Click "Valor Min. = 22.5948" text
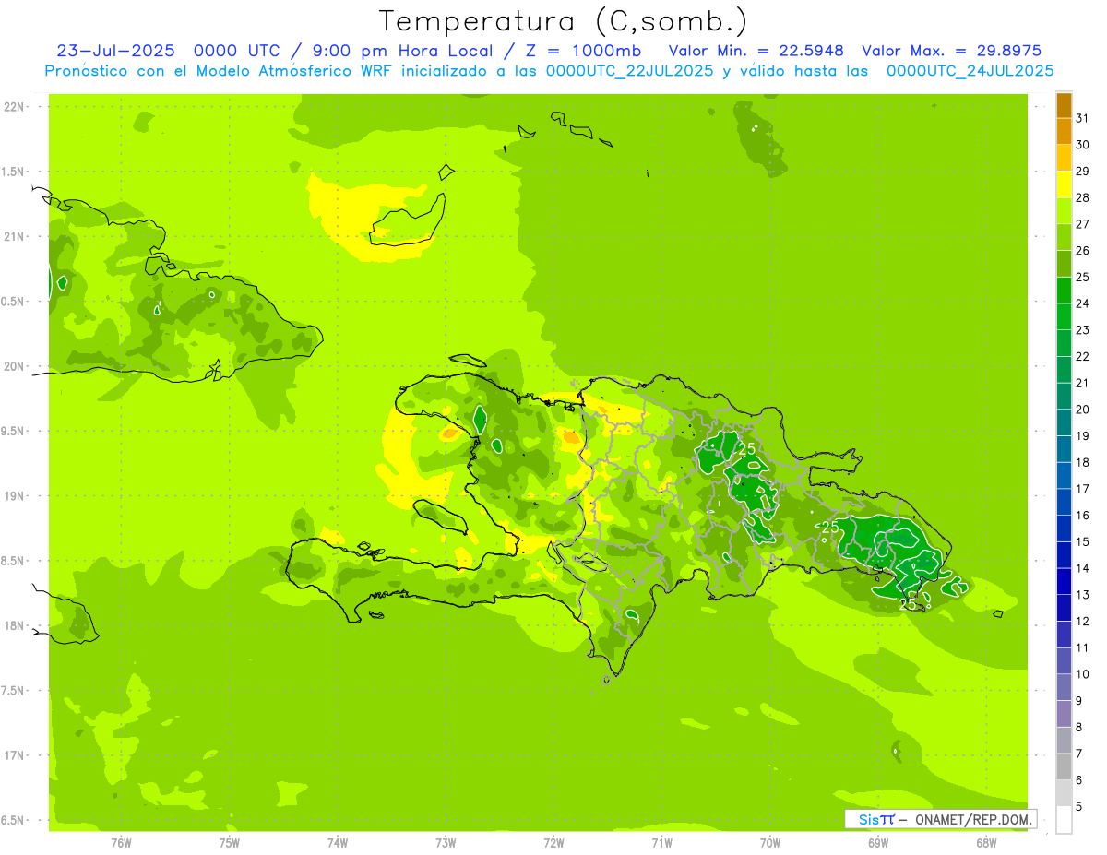The height and width of the screenshot is (855, 1107). pos(756,51)
